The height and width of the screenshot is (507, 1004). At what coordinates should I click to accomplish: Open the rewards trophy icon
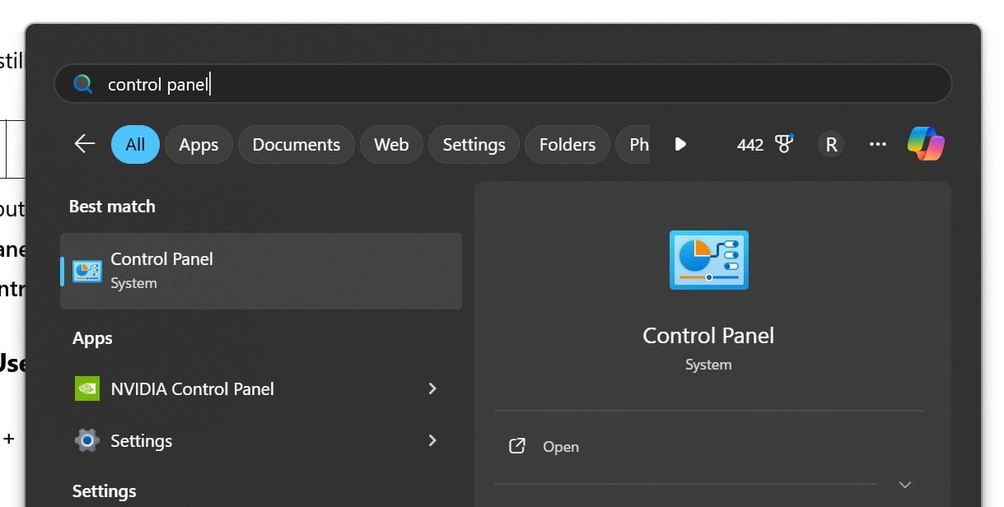coord(784,144)
